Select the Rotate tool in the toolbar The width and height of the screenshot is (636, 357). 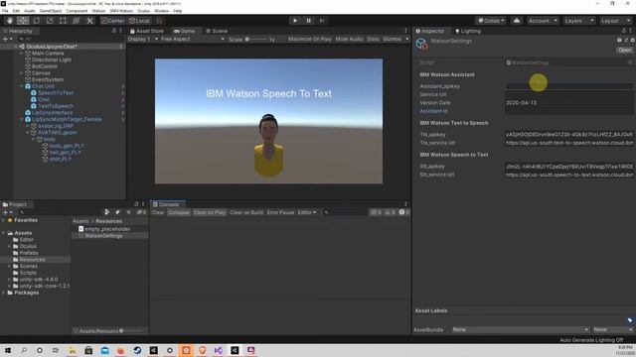37,21
